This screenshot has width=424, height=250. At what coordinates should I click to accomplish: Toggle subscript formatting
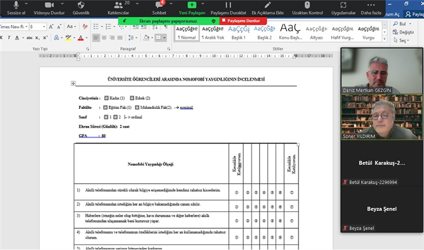(x=37, y=38)
